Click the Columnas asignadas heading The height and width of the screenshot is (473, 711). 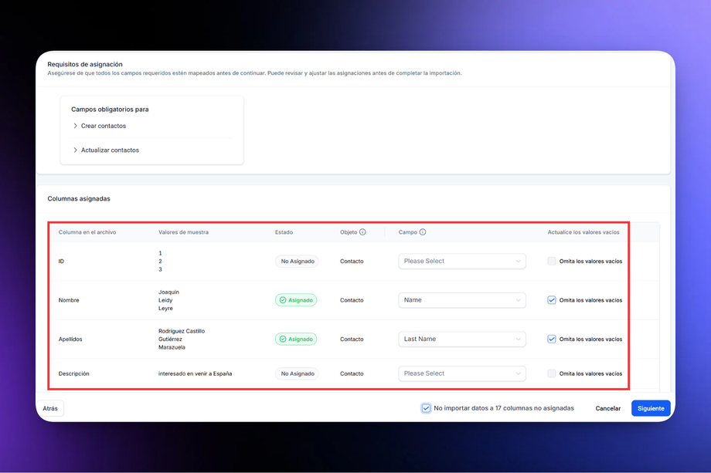79,199
